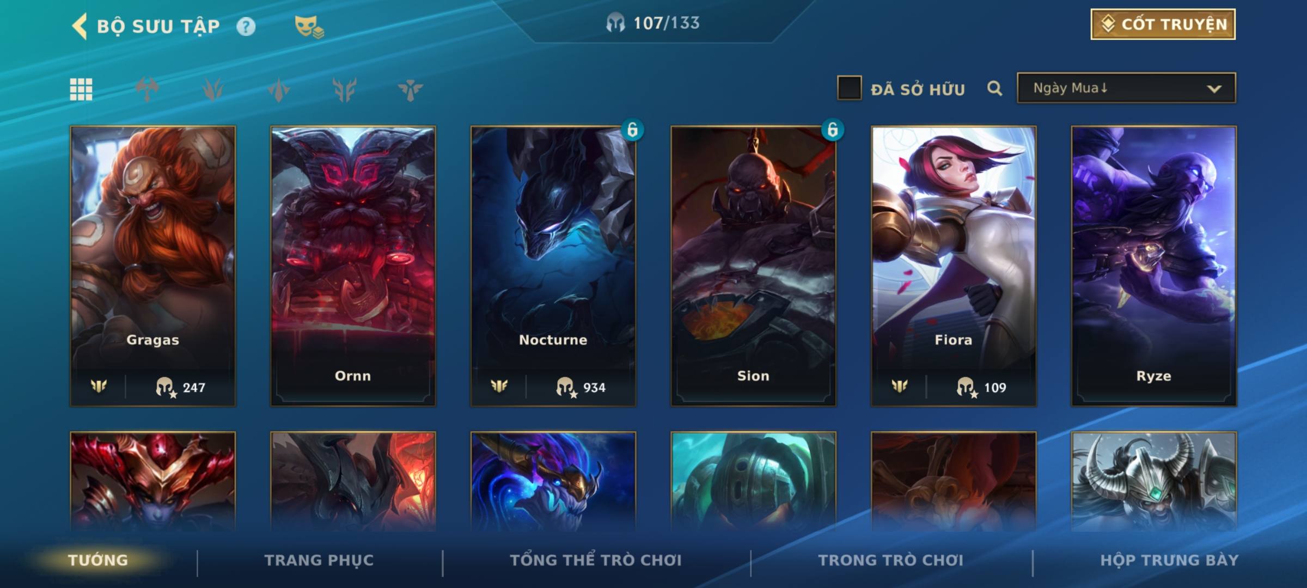Tap the lock badge on Sion card
Viewport: 1307px width, 588px height.
(833, 130)
